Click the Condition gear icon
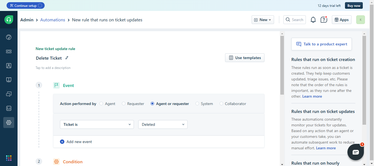This screenshot has height=166, width=374. click(56, 162)
